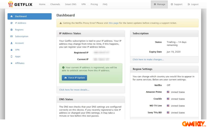Click 'Click here for more details...' link

pos(74,90)
